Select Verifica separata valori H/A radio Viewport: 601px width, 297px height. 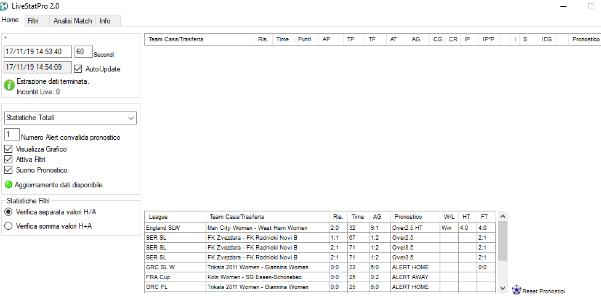pyautogui.click(x=9, y=212)
